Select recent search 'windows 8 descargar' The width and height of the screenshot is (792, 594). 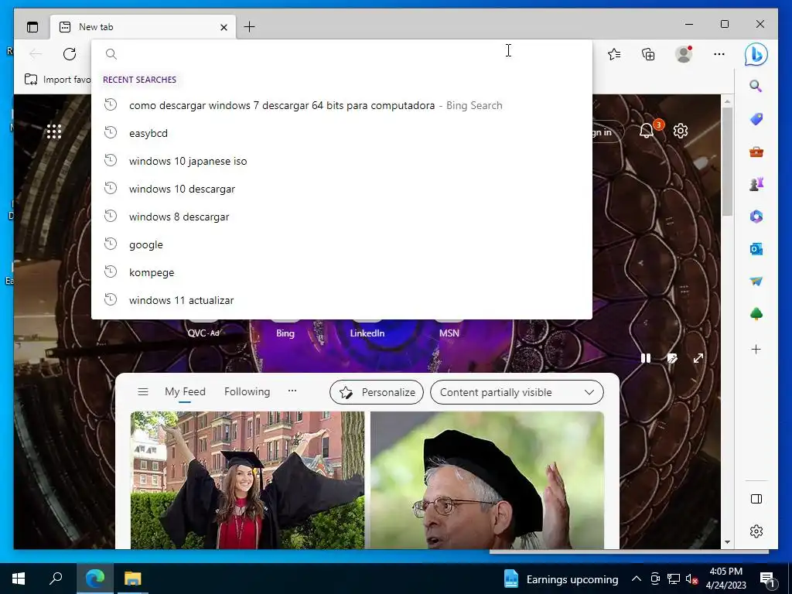click(341, 217)
